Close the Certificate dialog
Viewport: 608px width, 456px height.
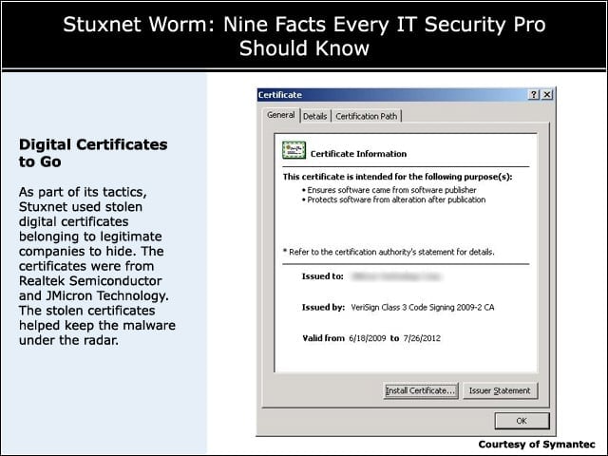547,95
